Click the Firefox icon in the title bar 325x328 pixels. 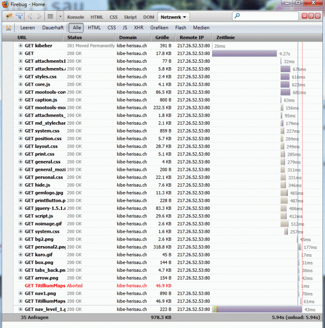tap(5, 5)
